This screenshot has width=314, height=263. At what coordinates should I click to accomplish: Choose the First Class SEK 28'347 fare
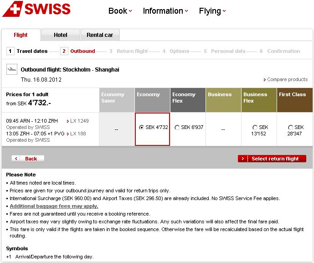click(290, 128)
